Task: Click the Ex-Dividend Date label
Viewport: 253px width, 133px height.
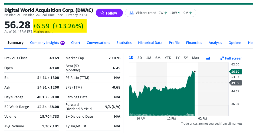Action: pos(79,117)
